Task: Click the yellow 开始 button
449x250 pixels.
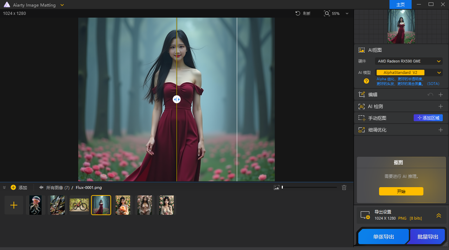Action: (x=401, y=191)
